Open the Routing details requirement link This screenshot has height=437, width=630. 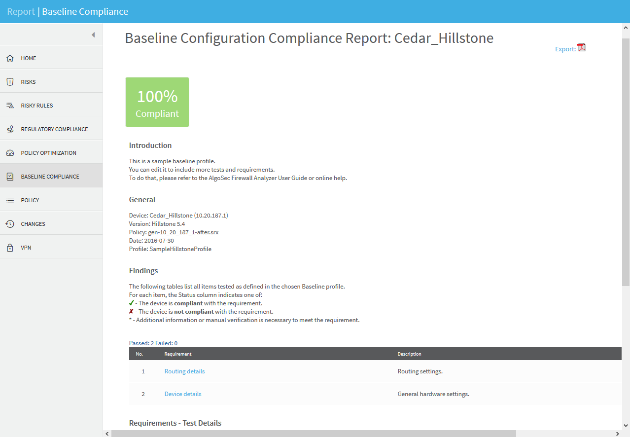click(184, 371)
